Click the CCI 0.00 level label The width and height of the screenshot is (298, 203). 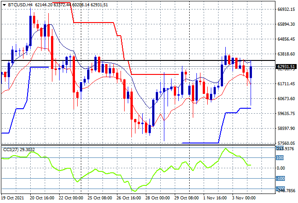(281, 168)
